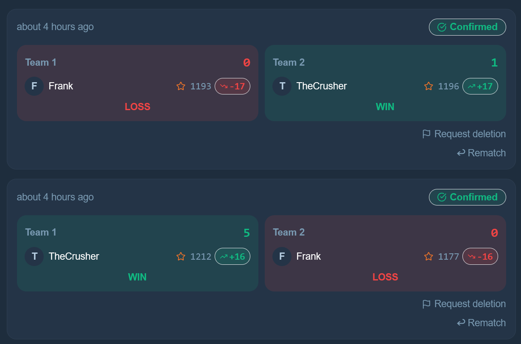The image size is (521, 344).
Task: Click Frank's F avatar in the top match
Action: coord(34,86)
